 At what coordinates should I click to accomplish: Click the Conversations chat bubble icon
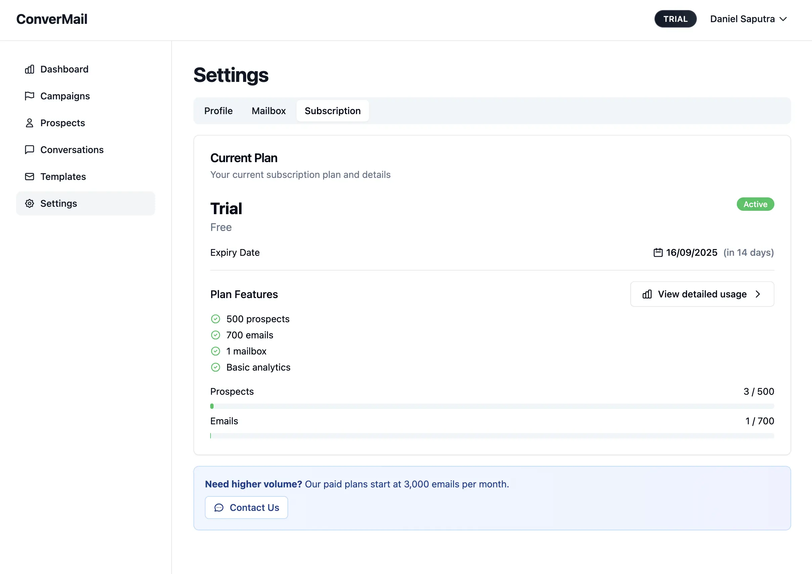pos(30,150)
